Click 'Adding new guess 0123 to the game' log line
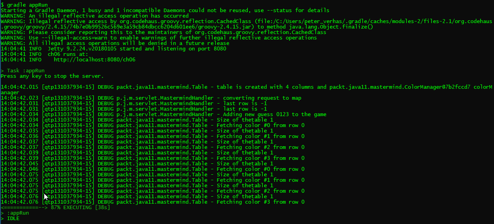Screen dimensions: 494x224 tap(164, 114)
